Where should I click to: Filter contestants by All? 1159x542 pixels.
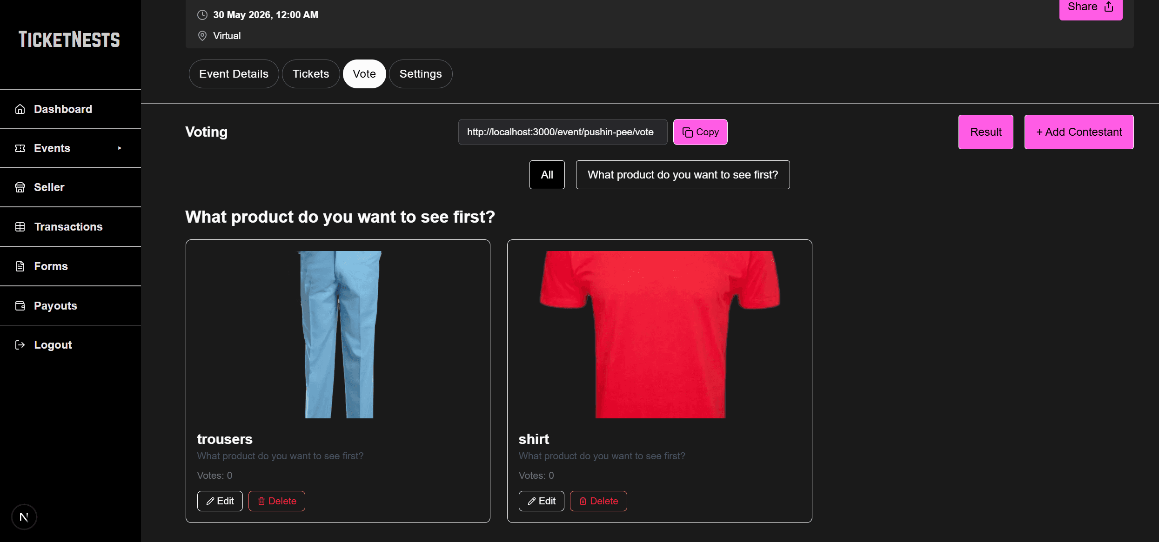(547, 175)
